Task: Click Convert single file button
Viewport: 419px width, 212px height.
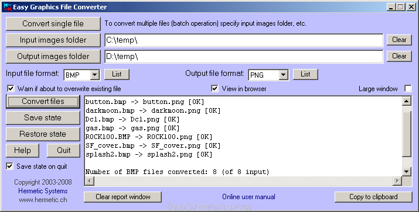Action: click(x=53, y=24)
